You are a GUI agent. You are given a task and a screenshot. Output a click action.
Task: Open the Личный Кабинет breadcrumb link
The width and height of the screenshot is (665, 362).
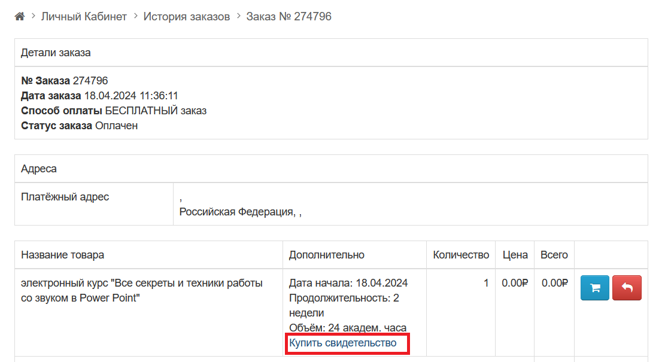tap(84, 17)
